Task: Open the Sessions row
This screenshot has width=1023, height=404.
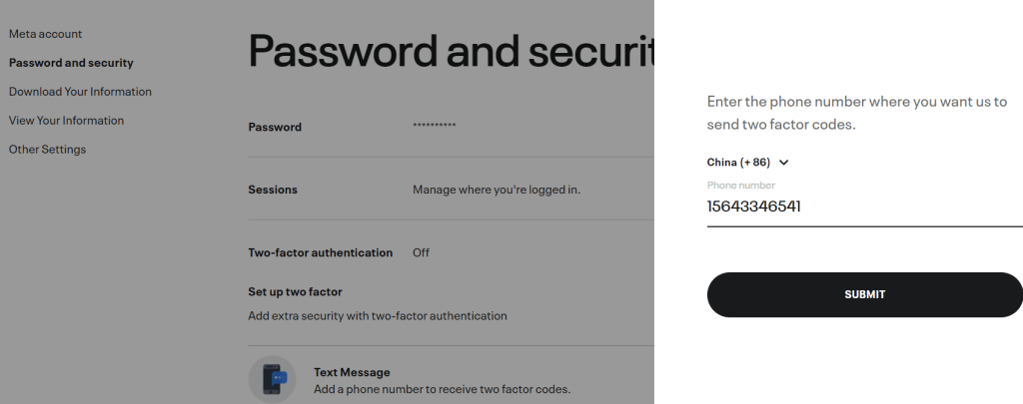Action: coord(273,190)
